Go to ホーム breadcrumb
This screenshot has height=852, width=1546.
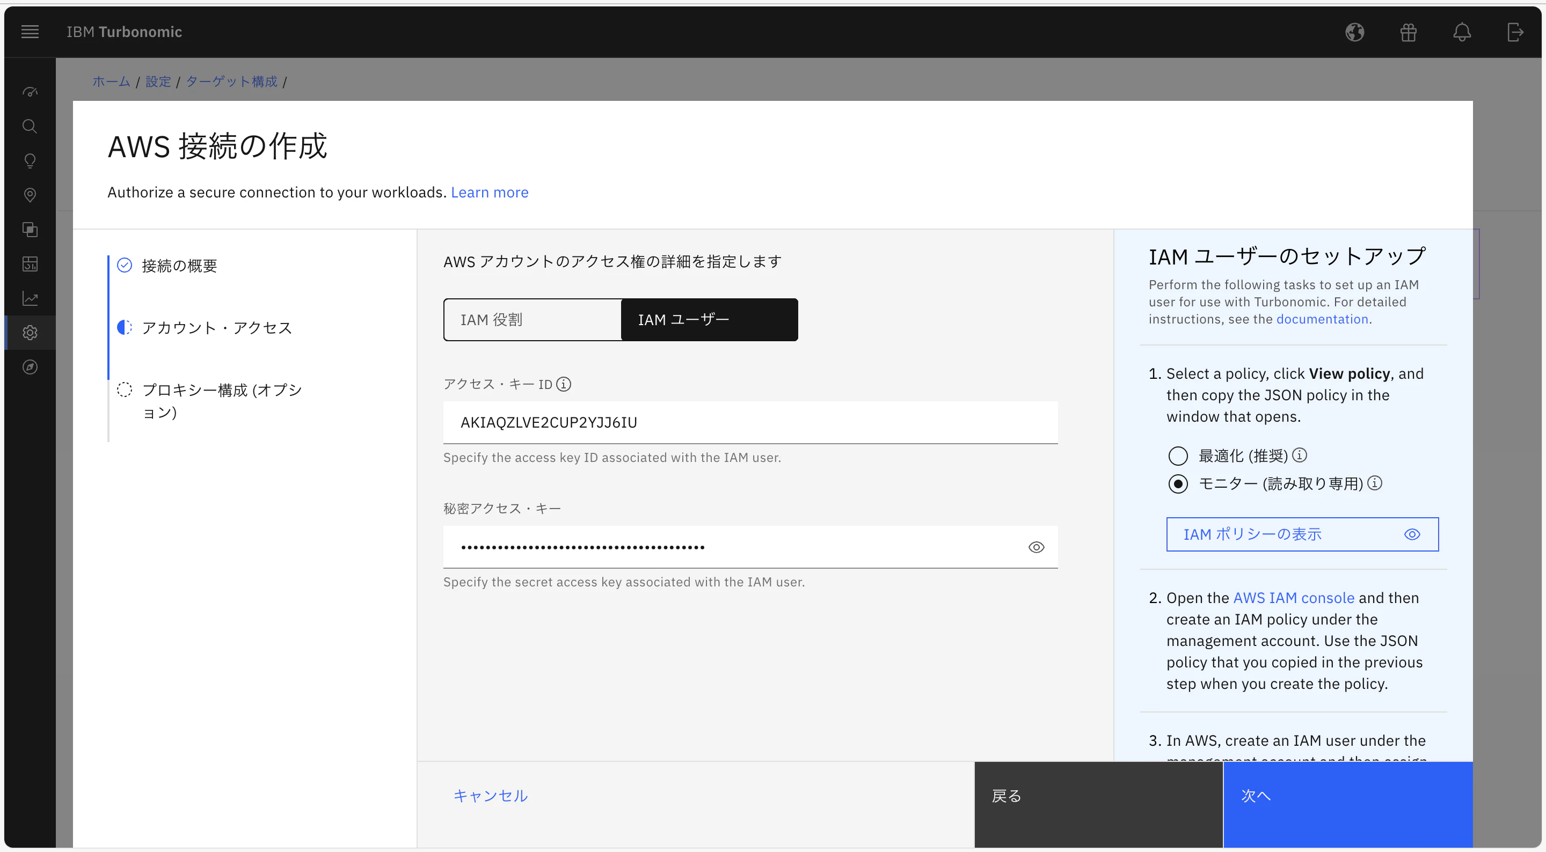click(x=111, y=82)
